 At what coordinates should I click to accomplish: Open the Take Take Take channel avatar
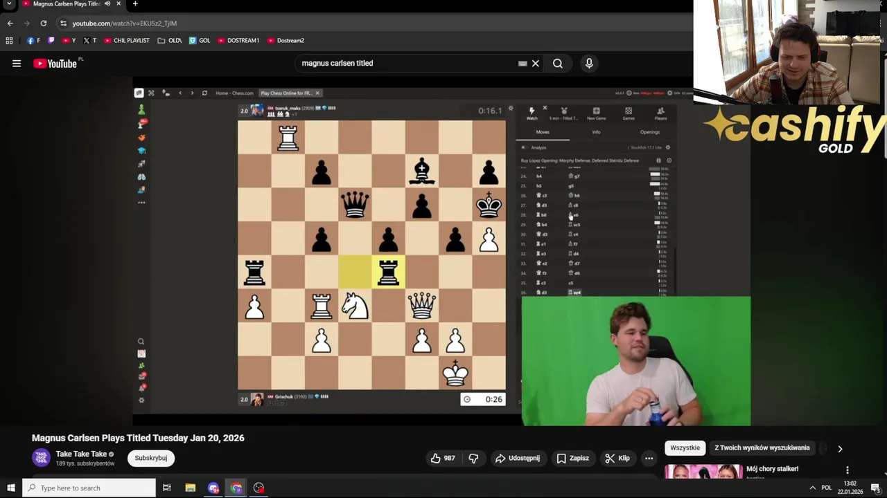42,458
